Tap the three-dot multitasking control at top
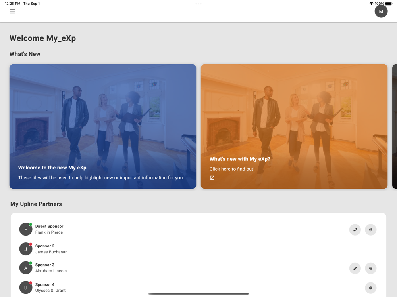 [198, 4]
